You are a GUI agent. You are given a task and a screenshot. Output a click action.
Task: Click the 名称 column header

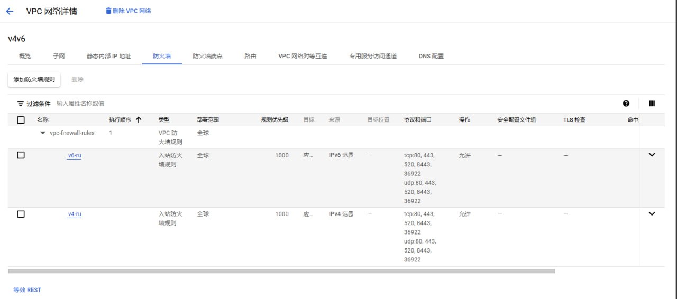[43, 120]
